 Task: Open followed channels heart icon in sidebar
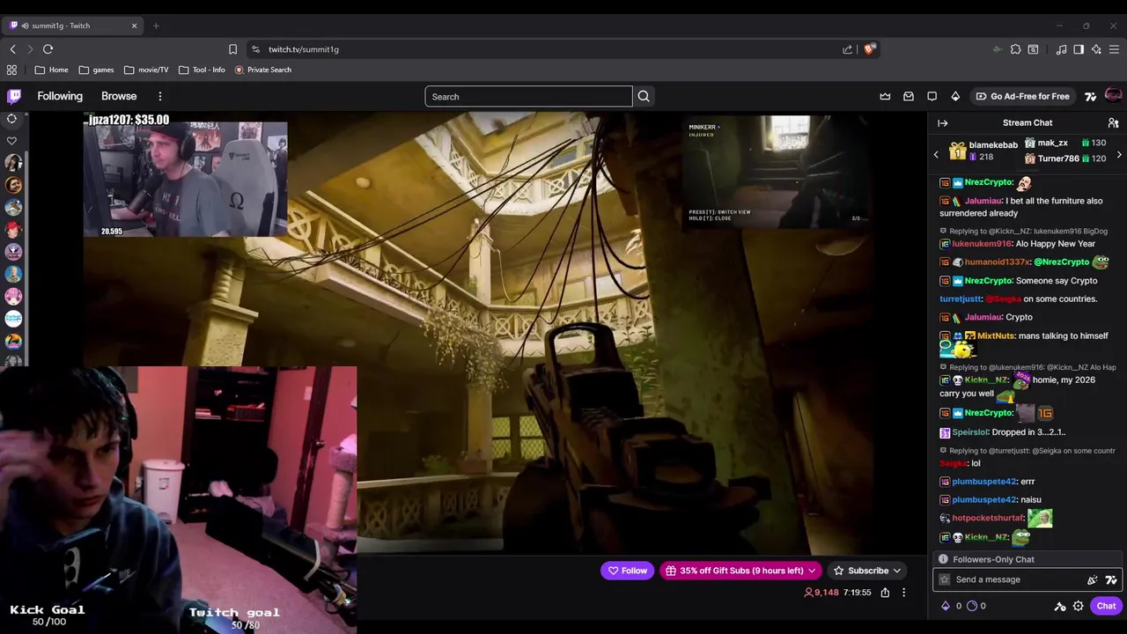point(11,141)
